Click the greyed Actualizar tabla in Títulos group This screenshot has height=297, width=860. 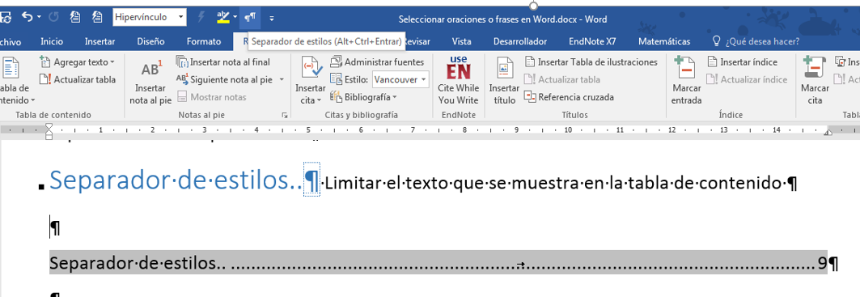pos(562,79)
